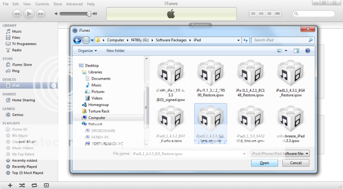Open the File menu
Image resolution: width=343 pixels, height=189 pixels.
(6, 4)
